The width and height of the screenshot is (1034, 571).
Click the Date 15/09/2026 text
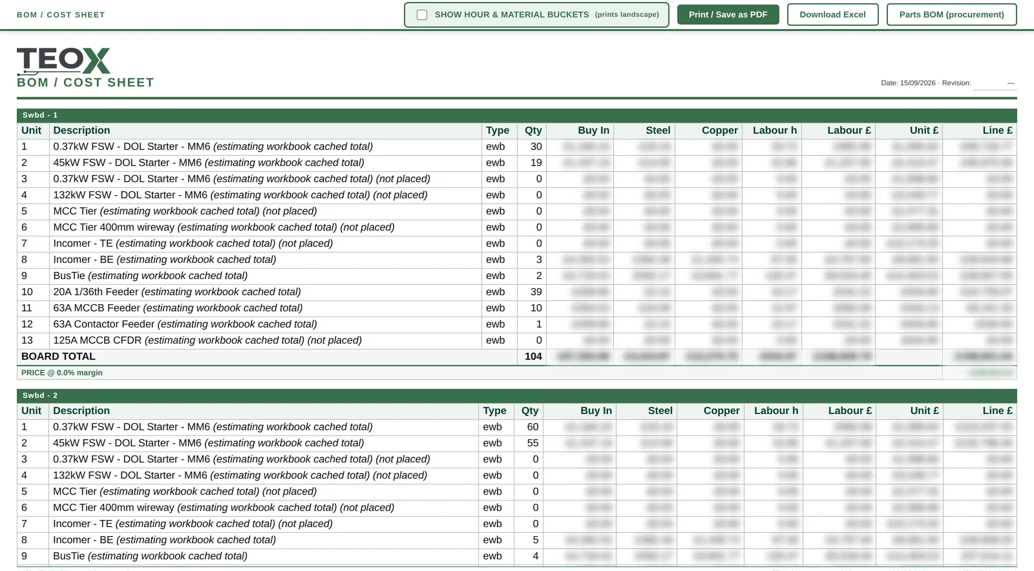pos(908,83)
